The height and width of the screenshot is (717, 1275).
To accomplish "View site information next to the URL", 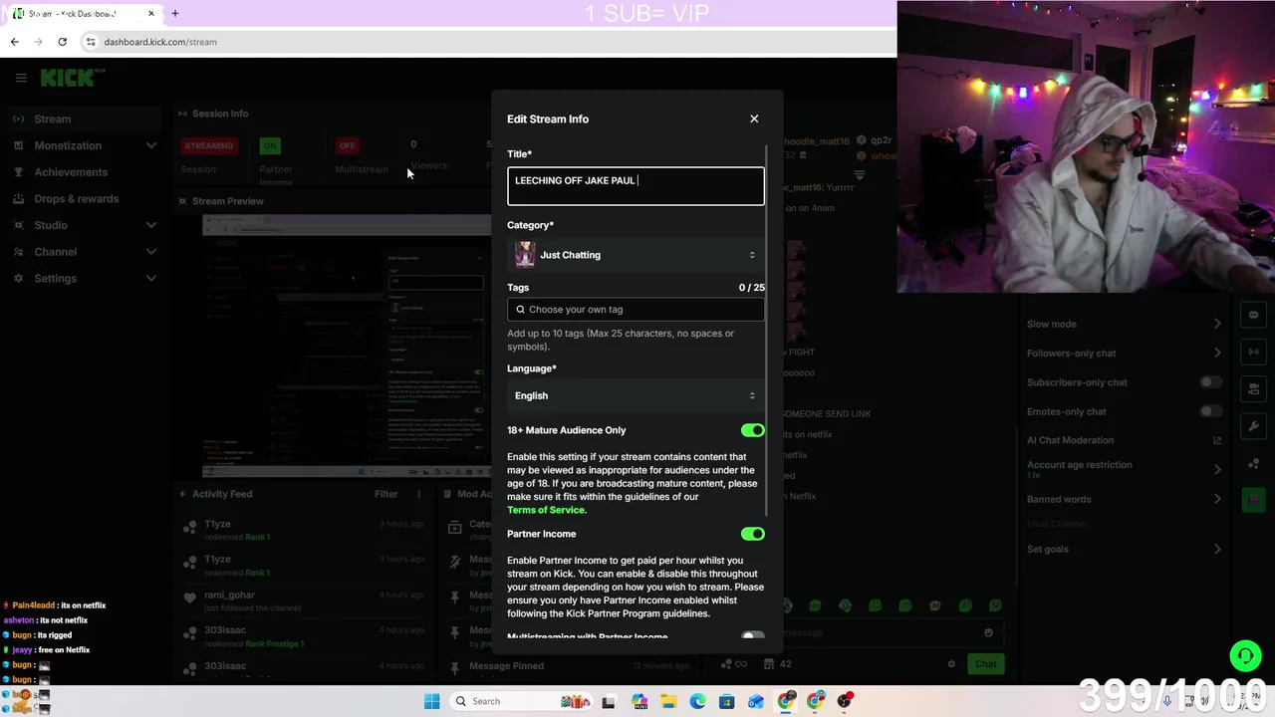I will (91, 42).
